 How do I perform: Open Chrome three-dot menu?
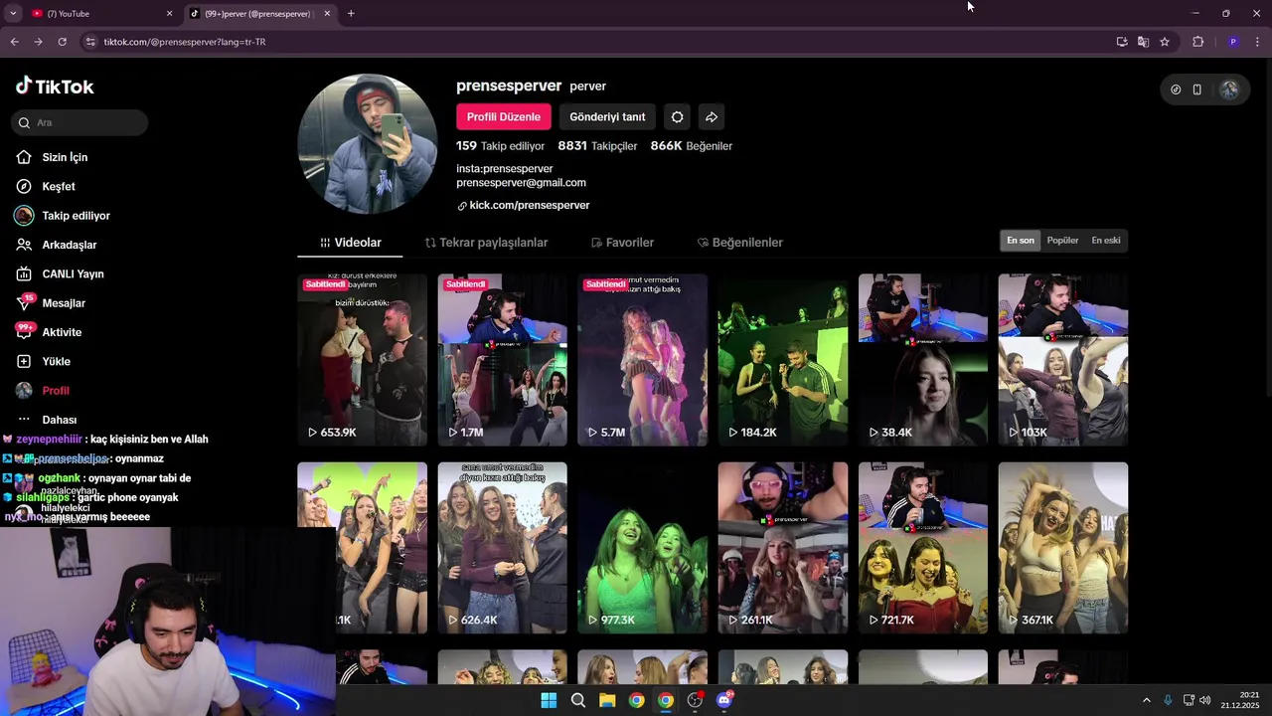(x=1258, y=42)
